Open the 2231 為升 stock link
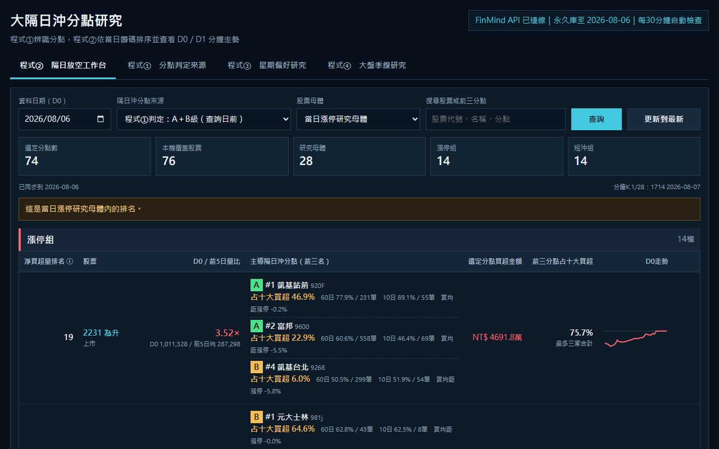Screen dimensions: 719x449 [101, 333]
